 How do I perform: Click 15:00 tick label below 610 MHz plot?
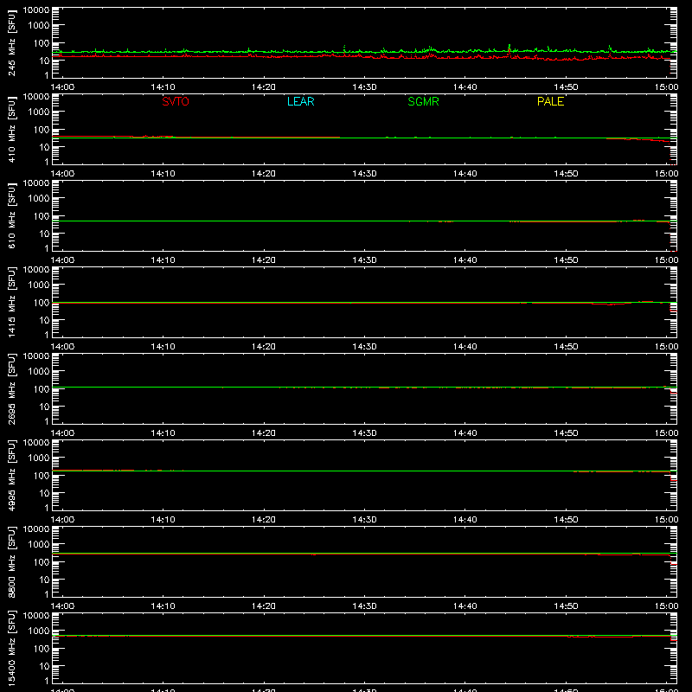pyautogui.click(x=666, y=260)
